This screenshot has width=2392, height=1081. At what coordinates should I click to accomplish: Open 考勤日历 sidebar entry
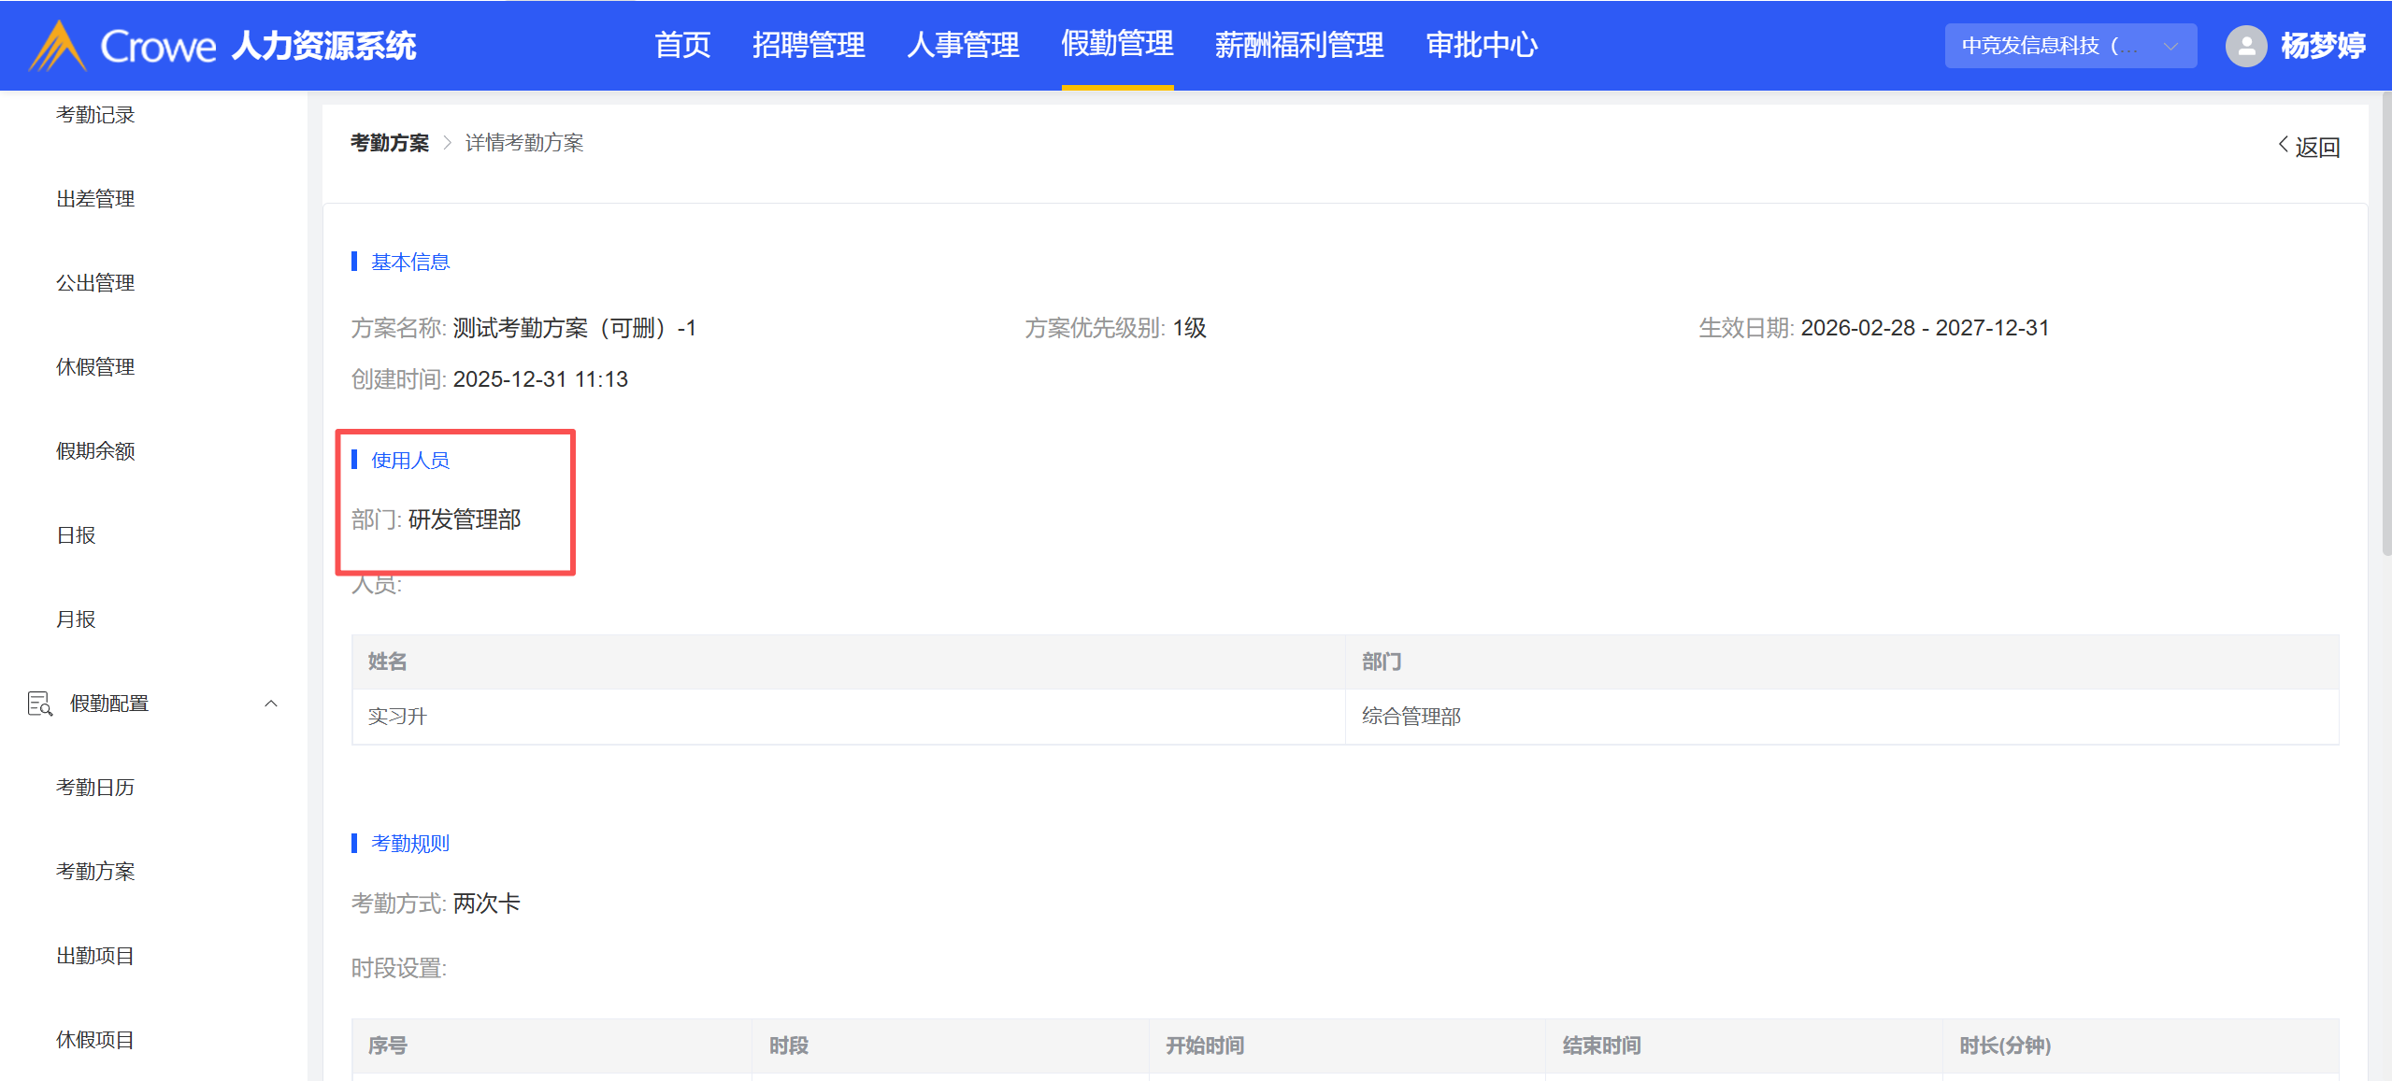click(x=95, y=788)
